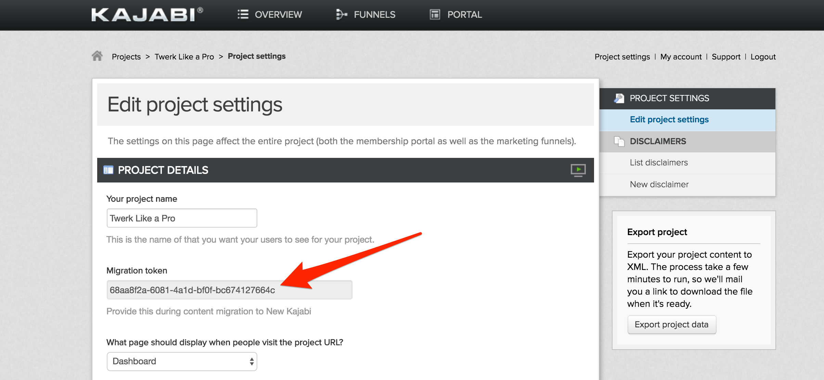Open the My account link
The image size is (824, 380).
click(x=681, y=57)
